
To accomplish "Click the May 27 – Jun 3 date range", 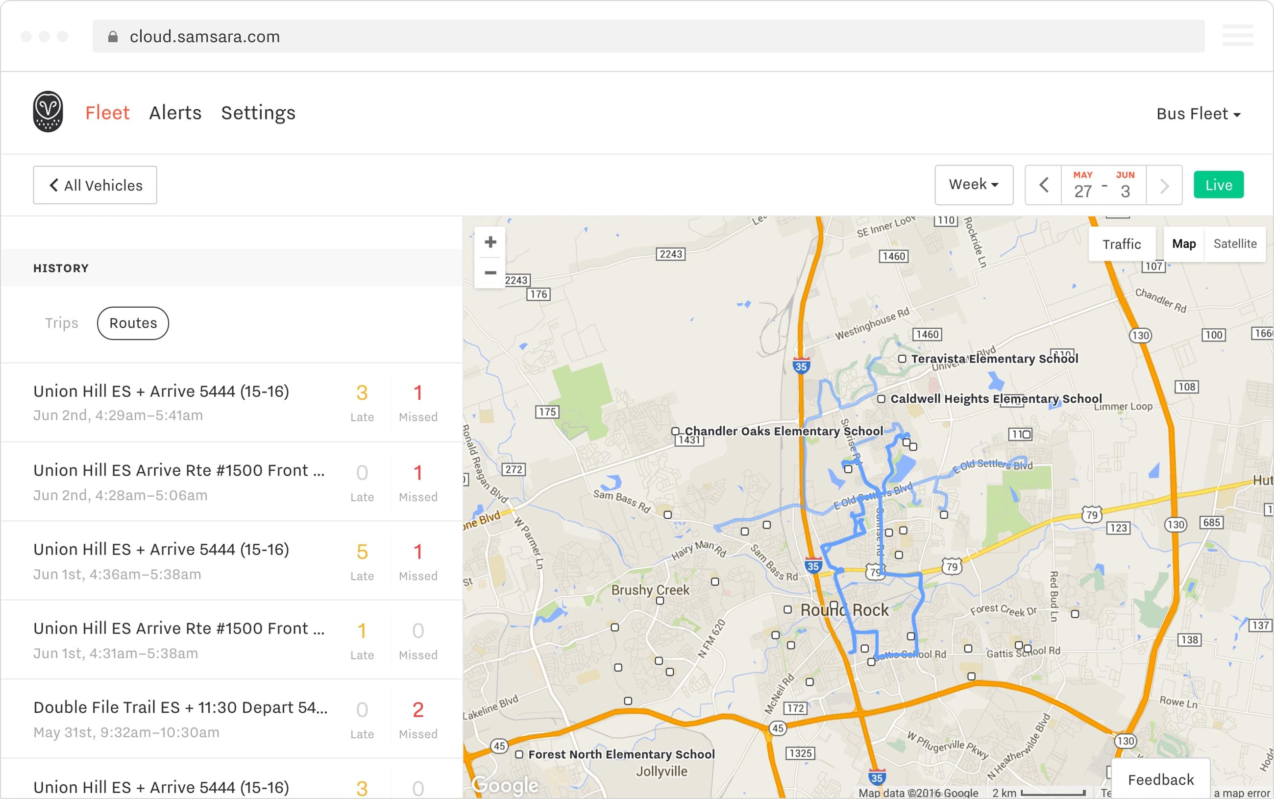I will pyautogui.click(x=1104, y=185).
